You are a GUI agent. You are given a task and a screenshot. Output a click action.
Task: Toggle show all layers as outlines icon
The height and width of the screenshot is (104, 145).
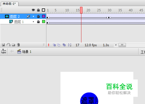[x=43, y=10]
